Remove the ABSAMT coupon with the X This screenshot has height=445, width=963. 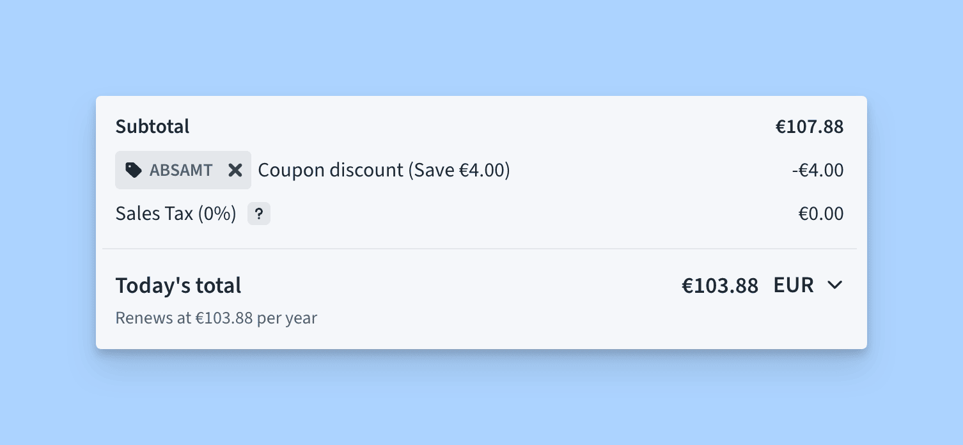coord(235,170)
